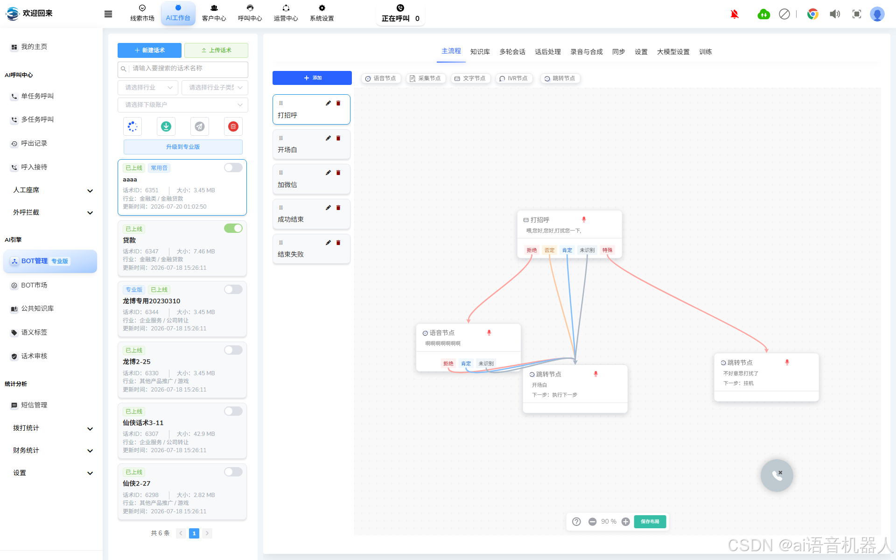896x560 pixels.
Task: Edit the 成功结束 flow with pencil icon
Action: pyautogui.click(x=328, y=208)
